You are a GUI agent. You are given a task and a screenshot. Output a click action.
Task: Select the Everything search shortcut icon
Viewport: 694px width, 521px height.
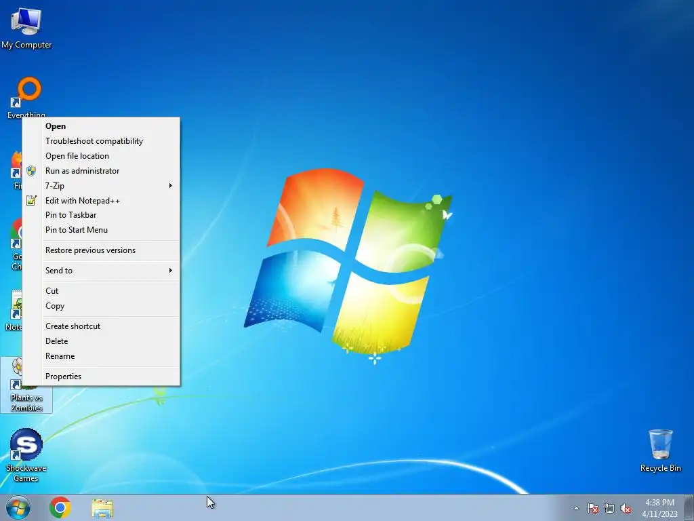26,97
